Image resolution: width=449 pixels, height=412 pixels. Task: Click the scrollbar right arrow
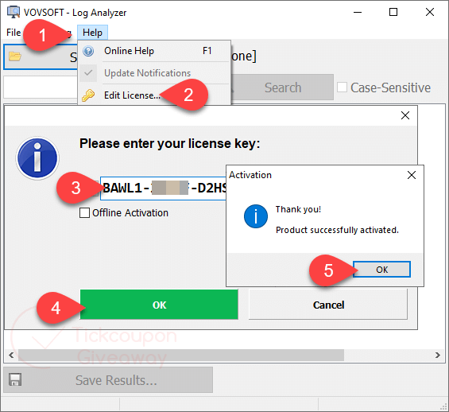438,356
